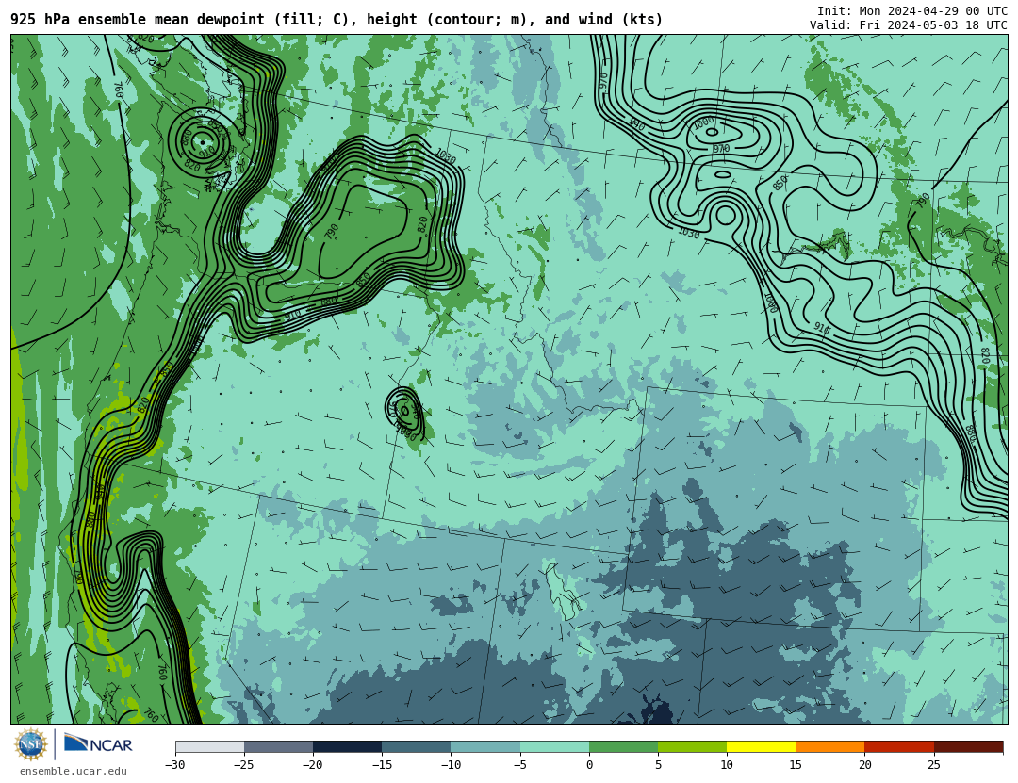Click the colorbar tick label 0

pyautogui.click(x=589, y=765)
